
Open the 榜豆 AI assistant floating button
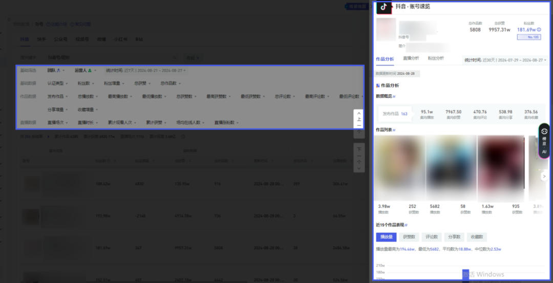(x=544, y=141)
